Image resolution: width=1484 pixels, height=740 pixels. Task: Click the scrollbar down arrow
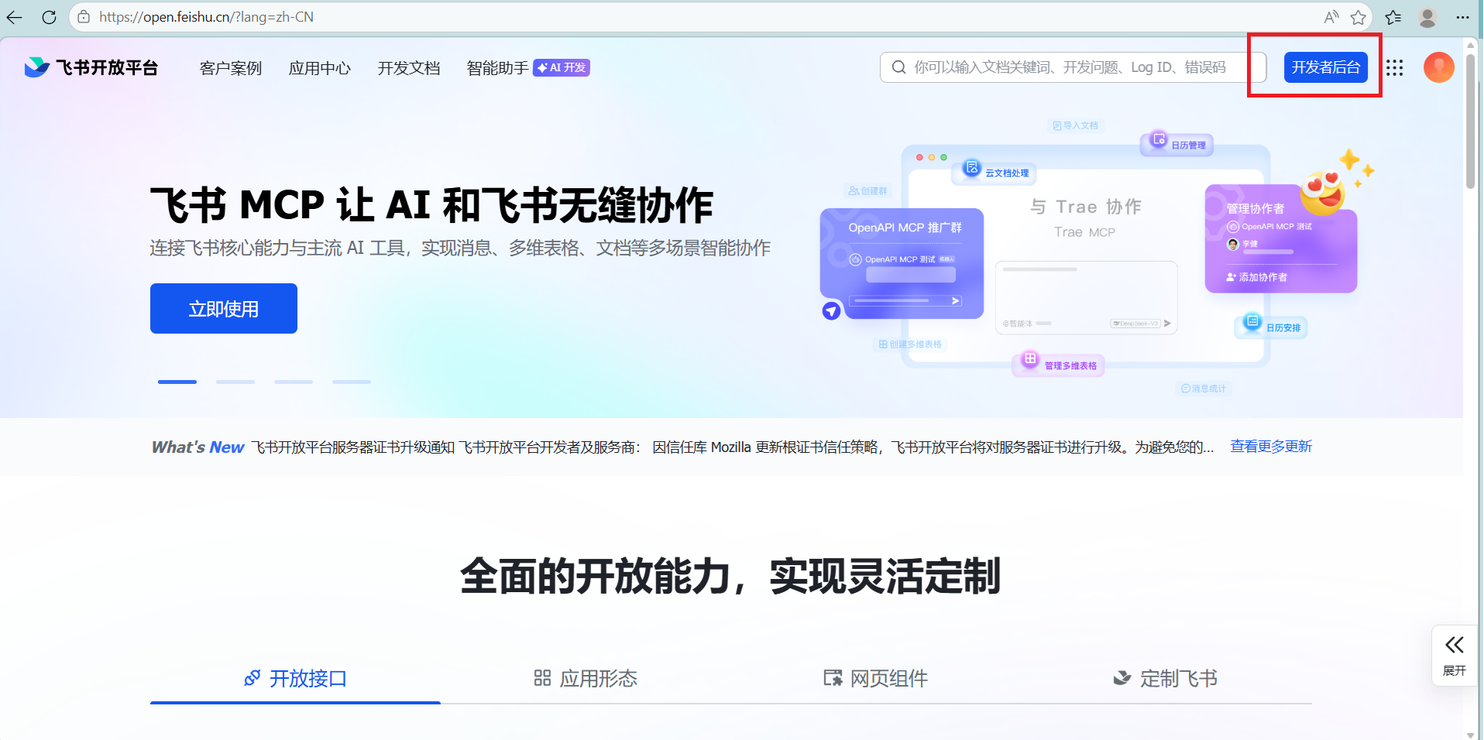coord(1470,735)
